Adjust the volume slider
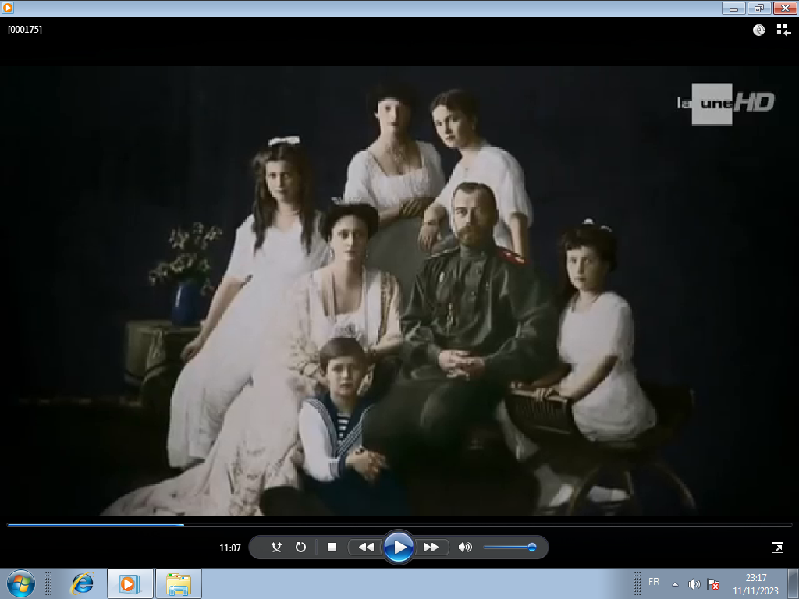Viewport: 799px width, 599px height. (510, 547)
